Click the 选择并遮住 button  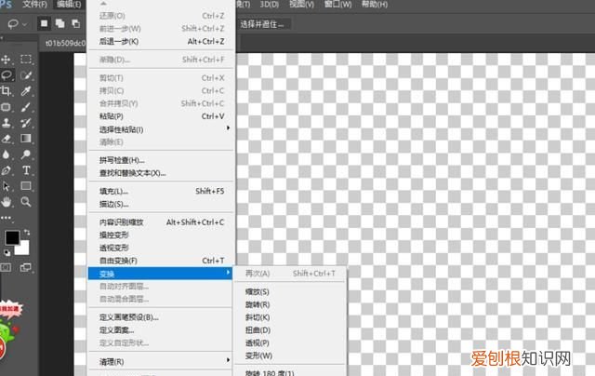pos(262,24)
